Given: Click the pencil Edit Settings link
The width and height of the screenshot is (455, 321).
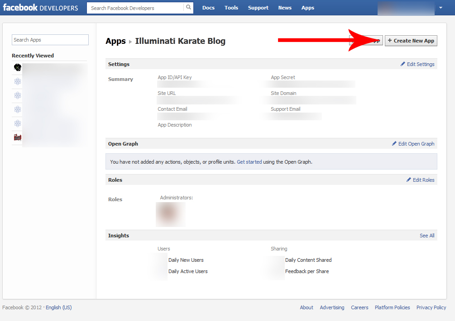Looking at the screenshot, I should coord(417,64).
